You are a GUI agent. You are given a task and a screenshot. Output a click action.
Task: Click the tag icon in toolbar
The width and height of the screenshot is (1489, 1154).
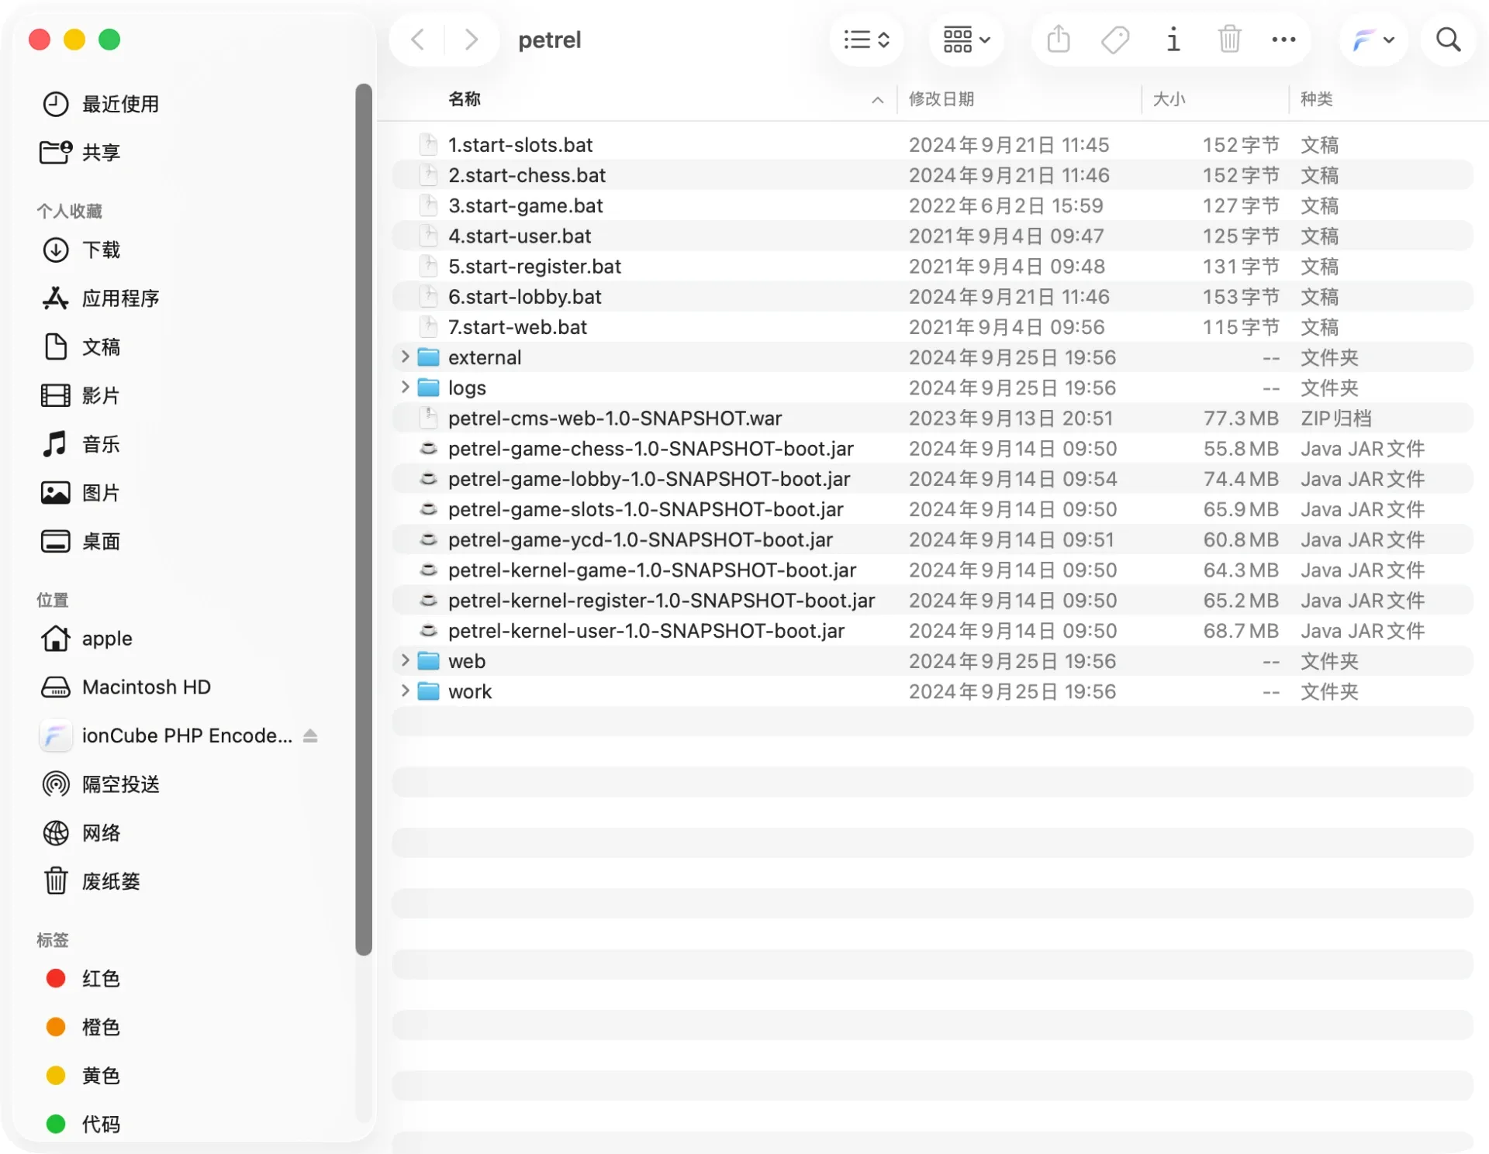tap(1115, 40)
